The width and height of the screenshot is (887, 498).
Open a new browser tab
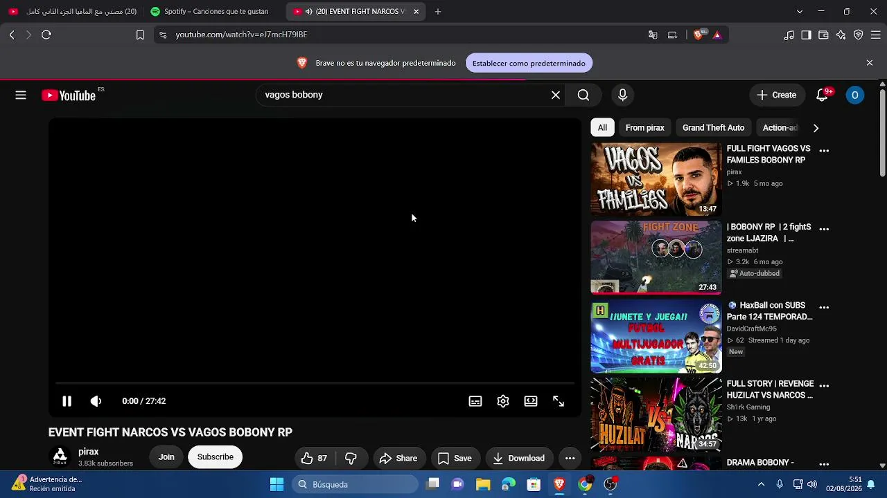438,12
